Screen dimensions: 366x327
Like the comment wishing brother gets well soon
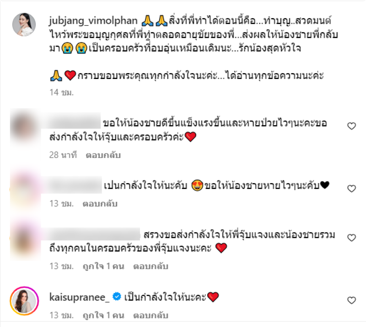coord(351,126)
